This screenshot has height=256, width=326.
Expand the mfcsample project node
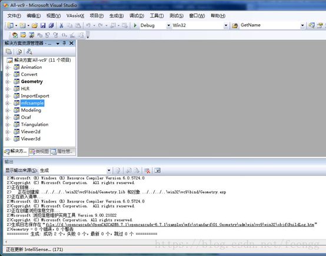8,103
